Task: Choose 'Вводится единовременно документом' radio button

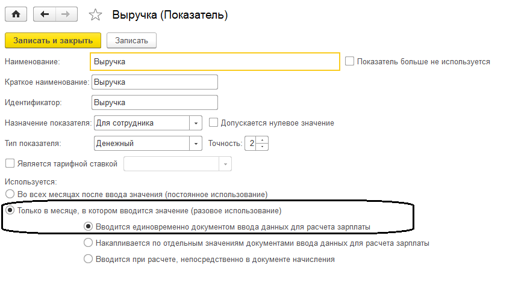Action: [89, 227]
